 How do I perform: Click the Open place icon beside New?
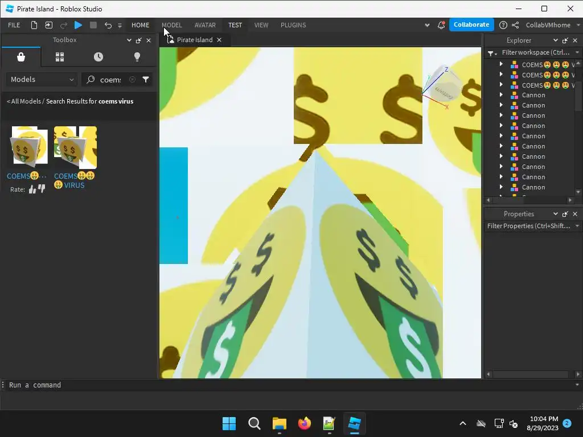(49, 25)
